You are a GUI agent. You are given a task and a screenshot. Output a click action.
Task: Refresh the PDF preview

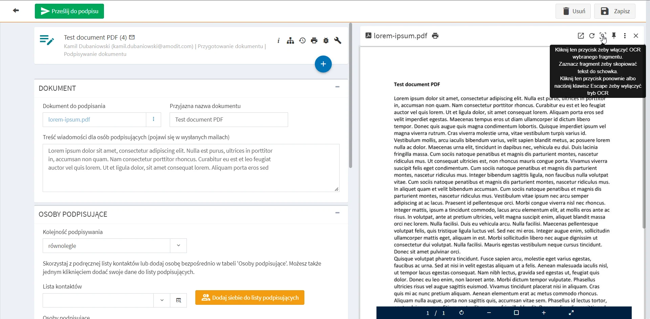coord(592,36)
